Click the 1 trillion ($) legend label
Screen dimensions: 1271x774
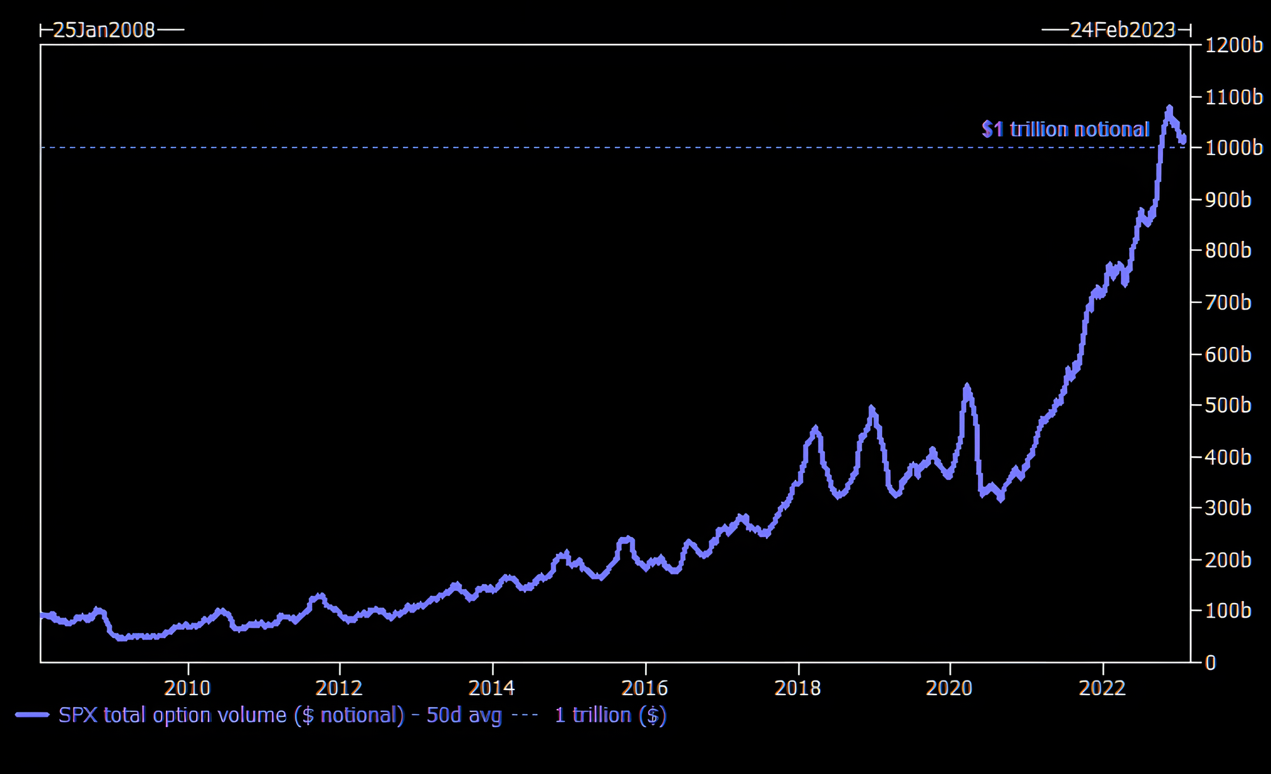[x=610, y=715]
